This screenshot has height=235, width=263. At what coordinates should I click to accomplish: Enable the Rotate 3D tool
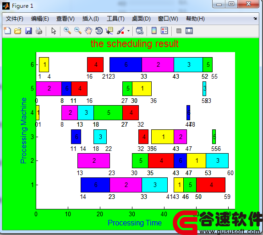tap(99, 31)
